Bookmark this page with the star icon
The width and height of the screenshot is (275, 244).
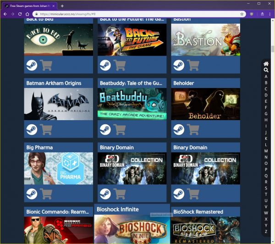242,14
